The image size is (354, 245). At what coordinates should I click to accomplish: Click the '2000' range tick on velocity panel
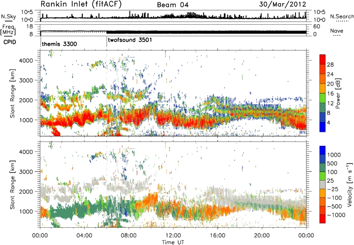tap(26, 191)
